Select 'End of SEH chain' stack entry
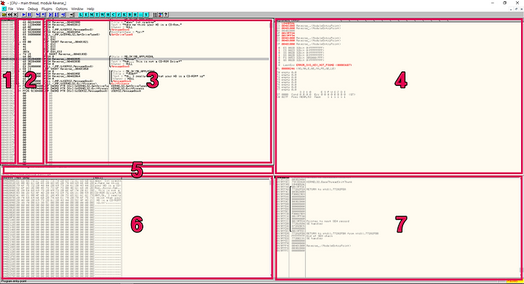Image resolution: width=524 pixels, height=284 pixels. click(320, 236)
